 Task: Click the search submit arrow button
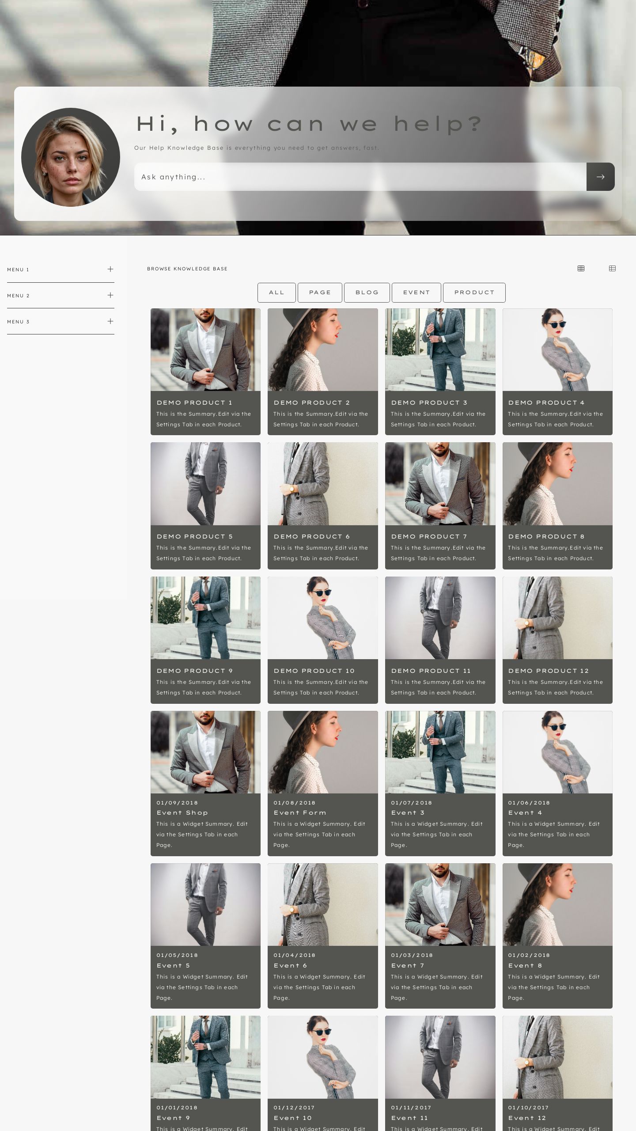[600, 177]
